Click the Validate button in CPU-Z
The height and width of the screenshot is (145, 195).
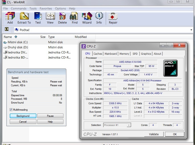154,134
